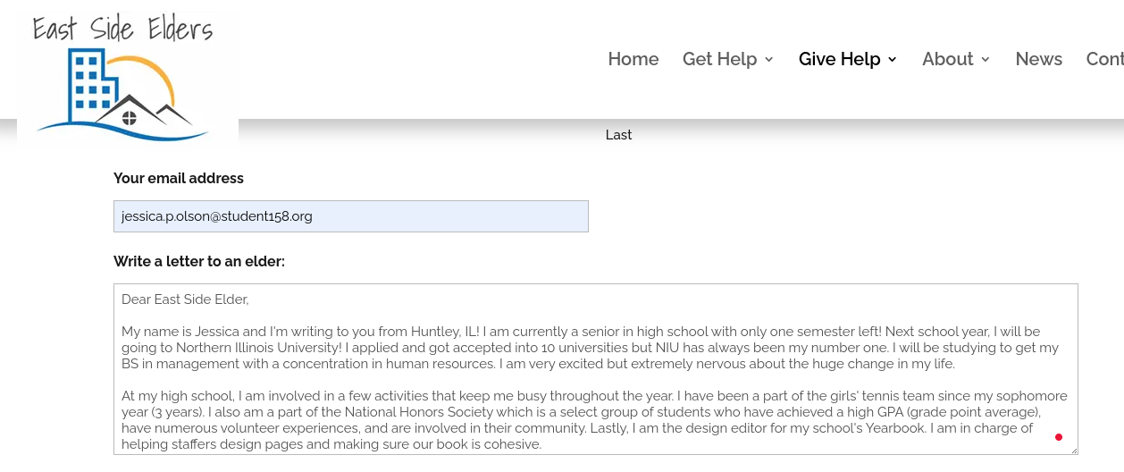Click the textarea resize handle corner

tap(1072, 449)
